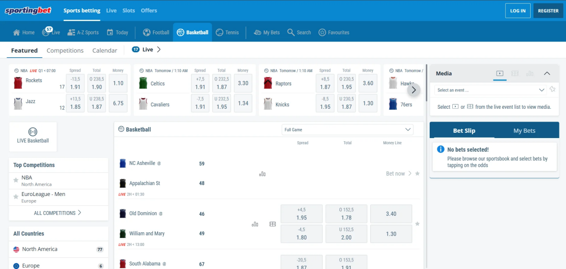Click the Tennis icon in sports bar
Screen dimensions: 566x269
[219, 33]
